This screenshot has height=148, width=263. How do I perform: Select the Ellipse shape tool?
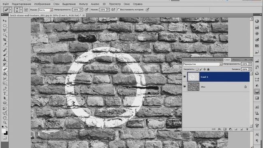[x=5, y=103]
